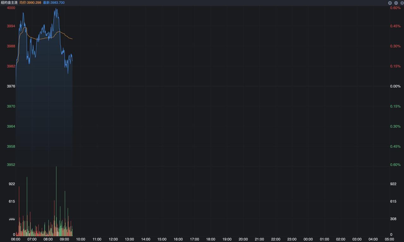Viewport: 404px width, 242px height.
Task: Click the 3970 price axis label
Action: pos(11,107)
